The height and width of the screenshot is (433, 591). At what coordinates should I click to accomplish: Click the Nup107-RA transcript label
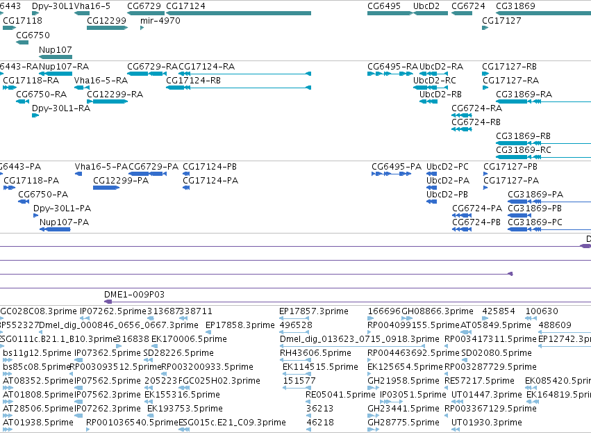pyautogui.click(x=64, y=67)
